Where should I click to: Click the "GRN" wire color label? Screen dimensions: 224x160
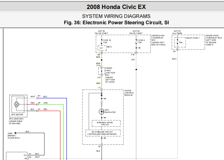[x=46, y=103]
